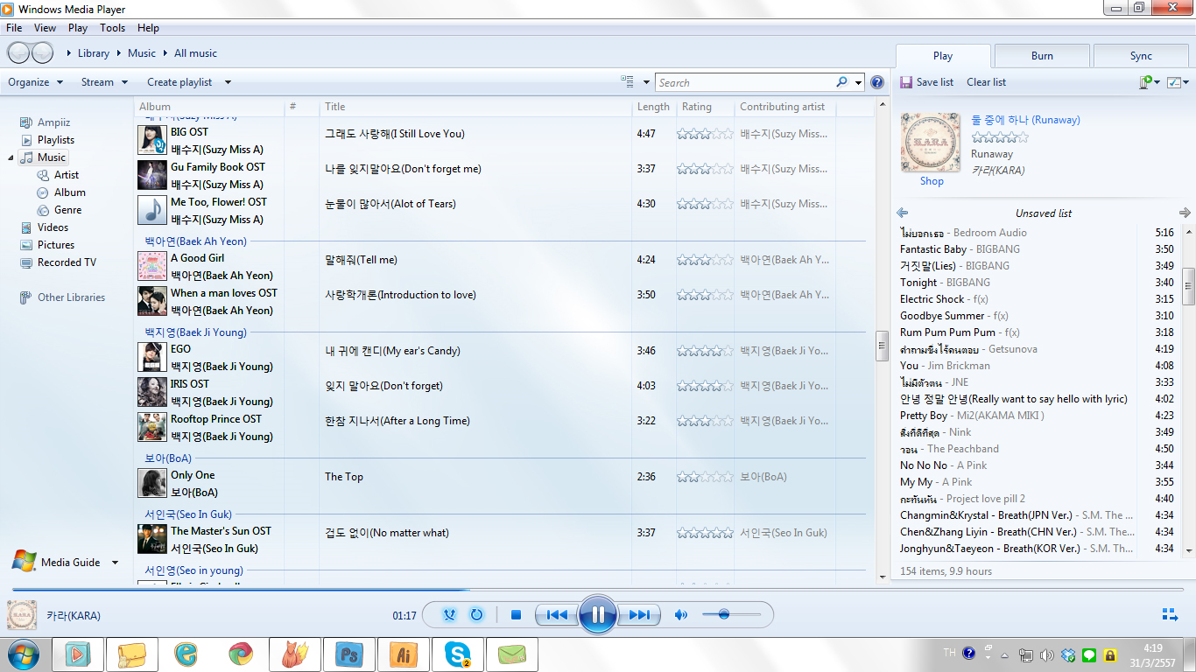Expand the view options dropdown arrow

coord(646,82)
